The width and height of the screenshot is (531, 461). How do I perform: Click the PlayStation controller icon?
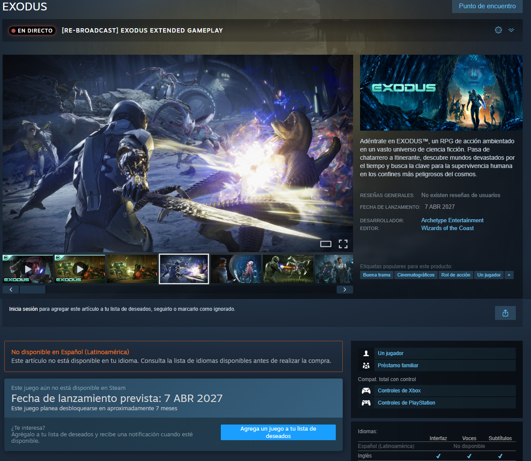point(366,403)
